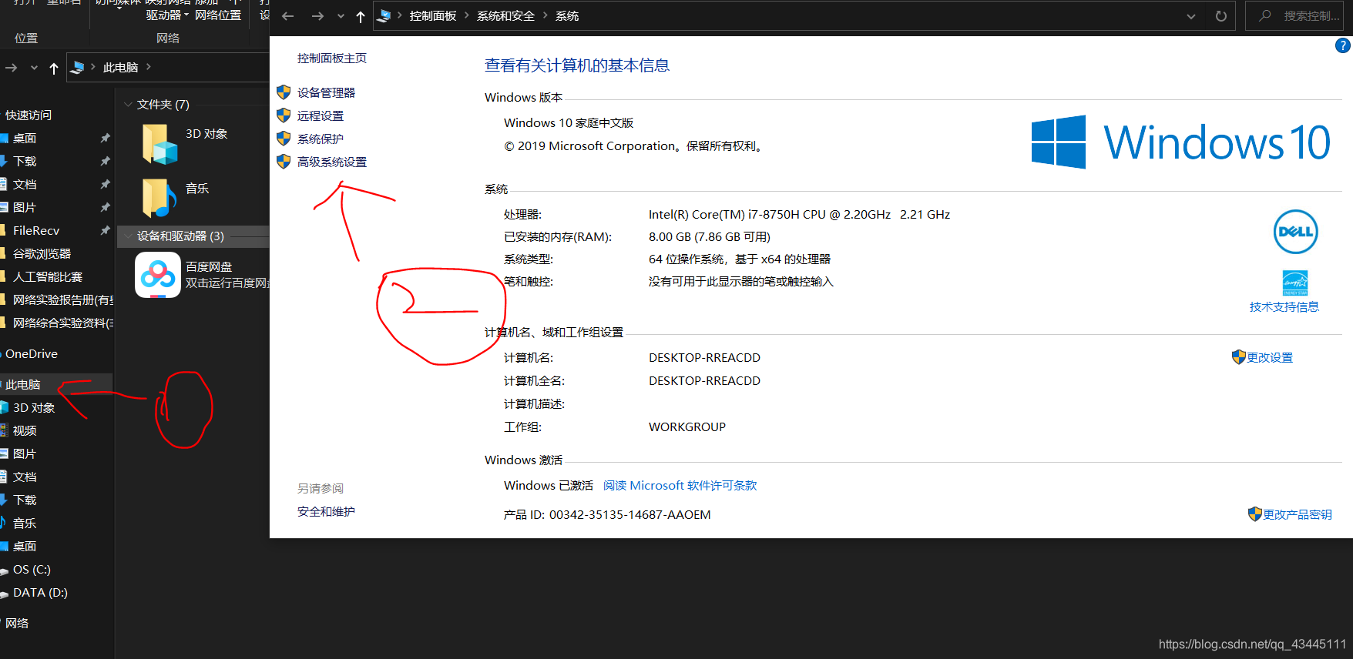Select 桌面 under Quick access
The height and width of the screenshot is (659, 1353).
pos(25,138)
